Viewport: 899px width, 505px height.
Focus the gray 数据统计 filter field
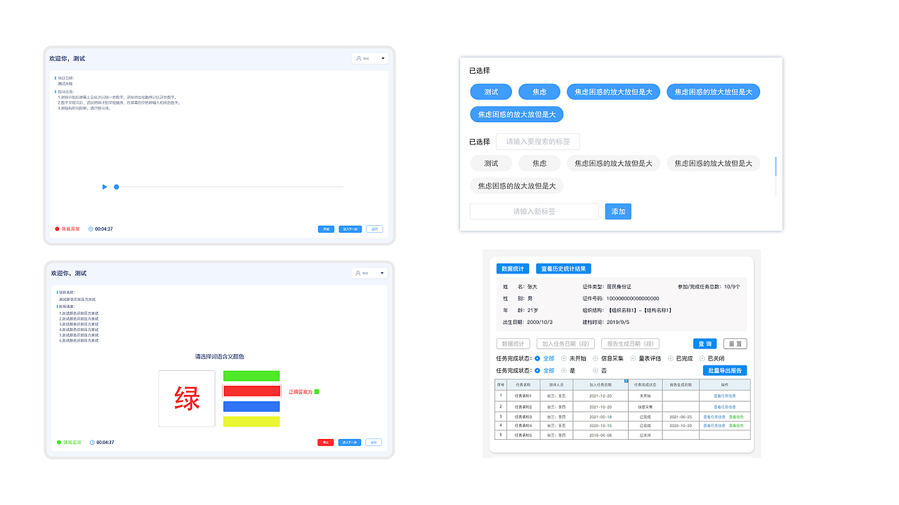click(513, 344)
